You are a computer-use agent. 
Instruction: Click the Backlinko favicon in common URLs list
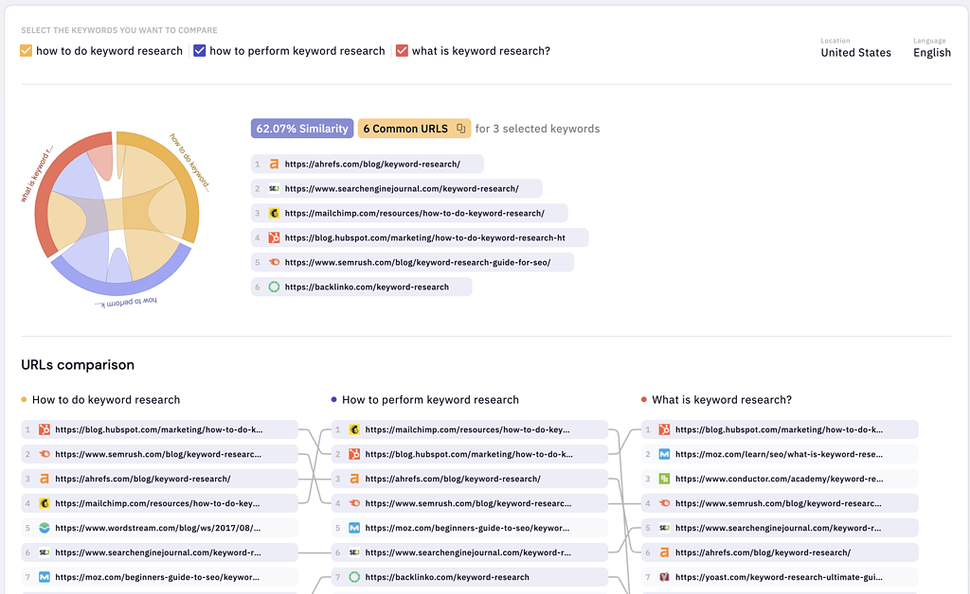click(x=274, y=288)
